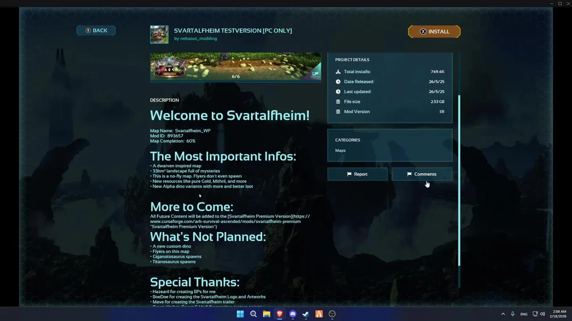Go back using the BACK button
Screen dimensions: 572x321
click(96, 30)
